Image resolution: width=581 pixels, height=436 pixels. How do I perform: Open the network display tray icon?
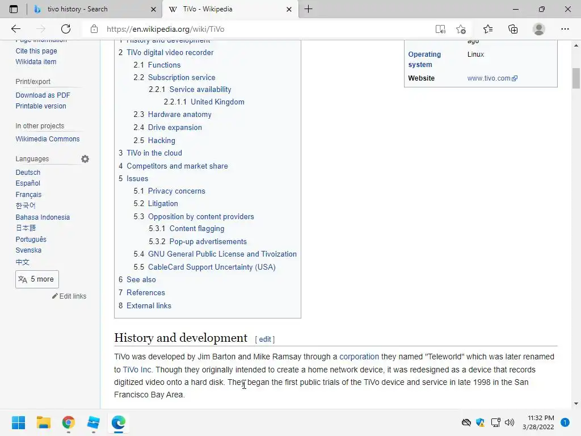point(495,422)
